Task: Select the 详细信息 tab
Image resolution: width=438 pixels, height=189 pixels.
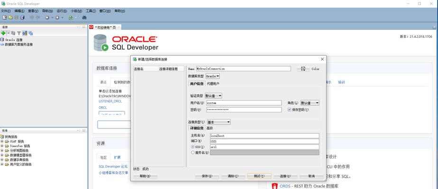Action: [x=197, y=128]
